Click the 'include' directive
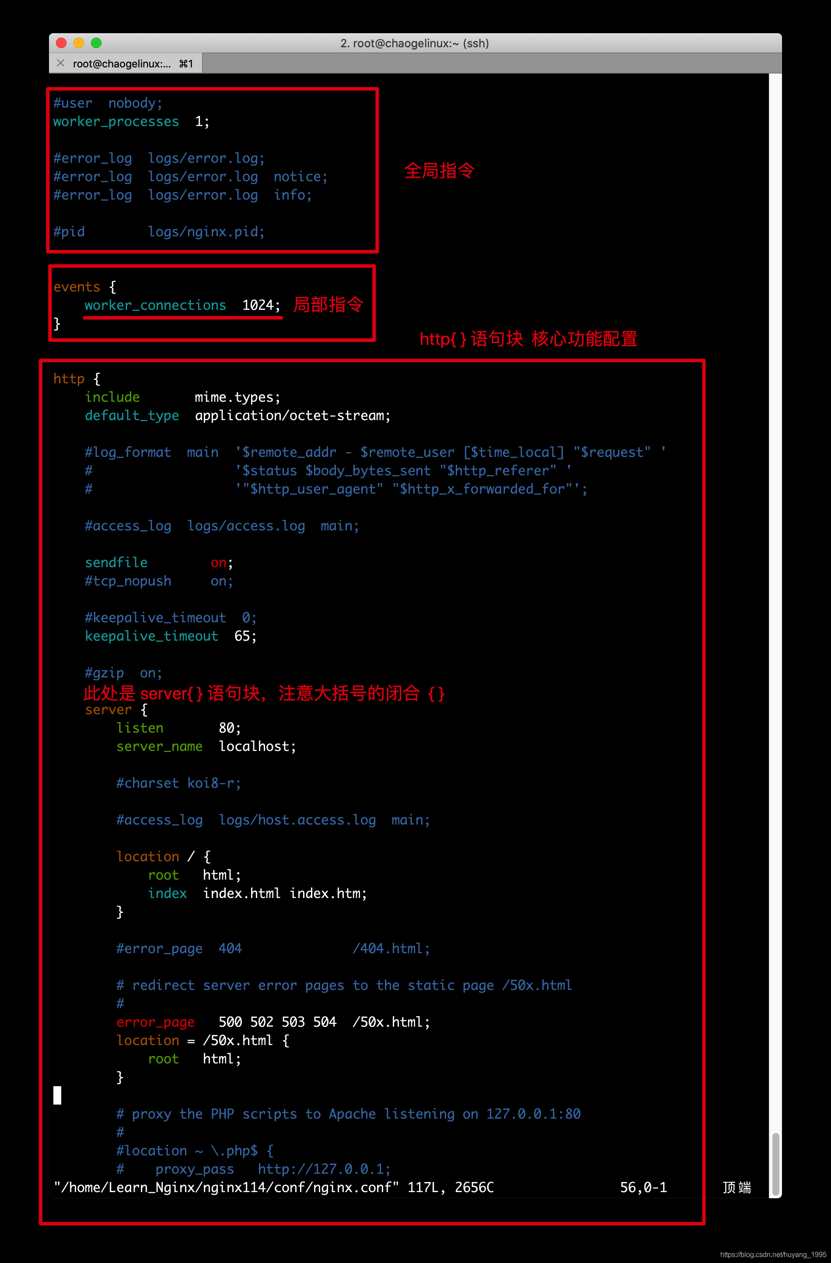 (112, 397)
